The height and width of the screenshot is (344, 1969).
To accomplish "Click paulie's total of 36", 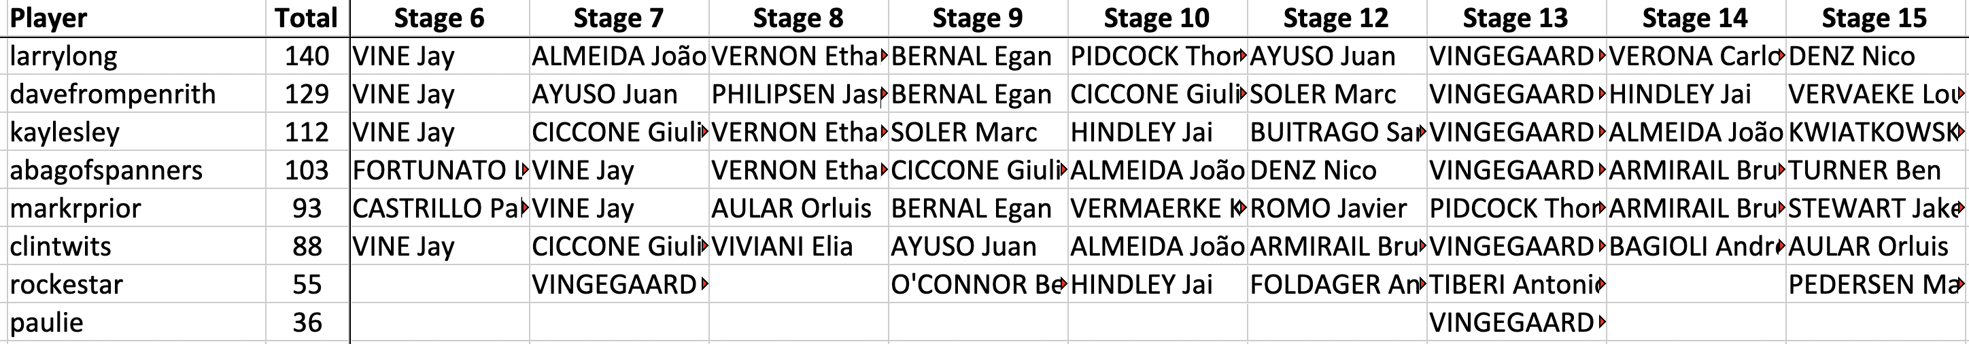I will point(307,323).
